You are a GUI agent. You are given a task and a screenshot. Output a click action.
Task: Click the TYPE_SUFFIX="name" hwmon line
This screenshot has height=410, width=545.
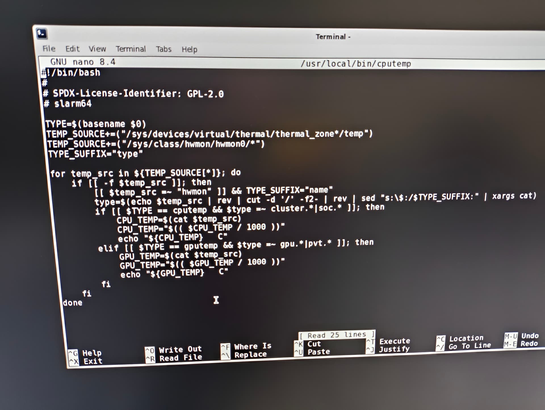tap(213, 191)
